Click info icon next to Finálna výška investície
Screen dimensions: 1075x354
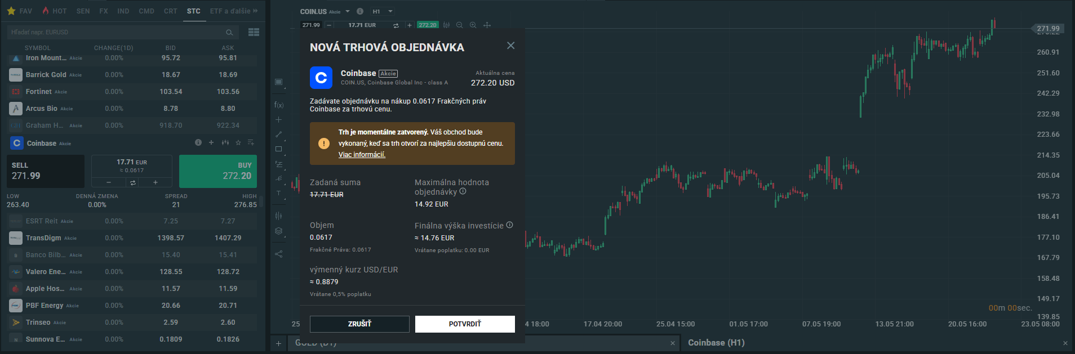509,225
